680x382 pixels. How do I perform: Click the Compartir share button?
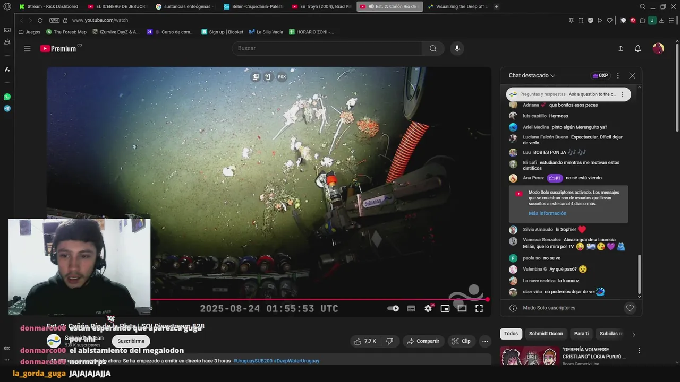click(423, 341)
